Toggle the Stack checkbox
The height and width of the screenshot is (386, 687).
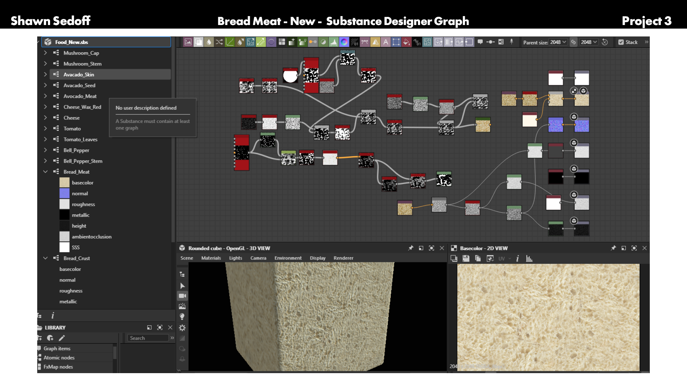621,42
